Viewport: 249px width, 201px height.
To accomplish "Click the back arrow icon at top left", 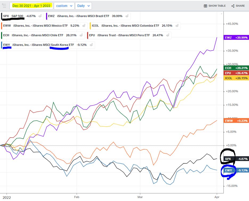I will pyautogui.click(x=4, y=6).
